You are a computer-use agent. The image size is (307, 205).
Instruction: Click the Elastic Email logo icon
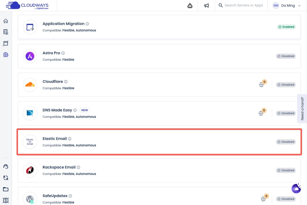(30, 142)
